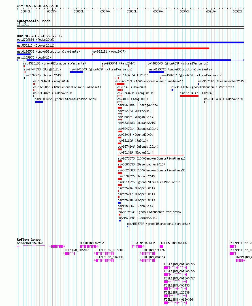The height and width of the screenshot is (306, 252).
Task: Open nsv4199257 gnomAD label
Action: (191, 75)
